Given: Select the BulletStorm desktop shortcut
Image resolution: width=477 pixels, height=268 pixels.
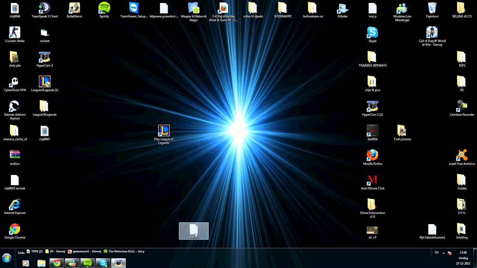Looking at the screenshot, I should coord(75,10).
